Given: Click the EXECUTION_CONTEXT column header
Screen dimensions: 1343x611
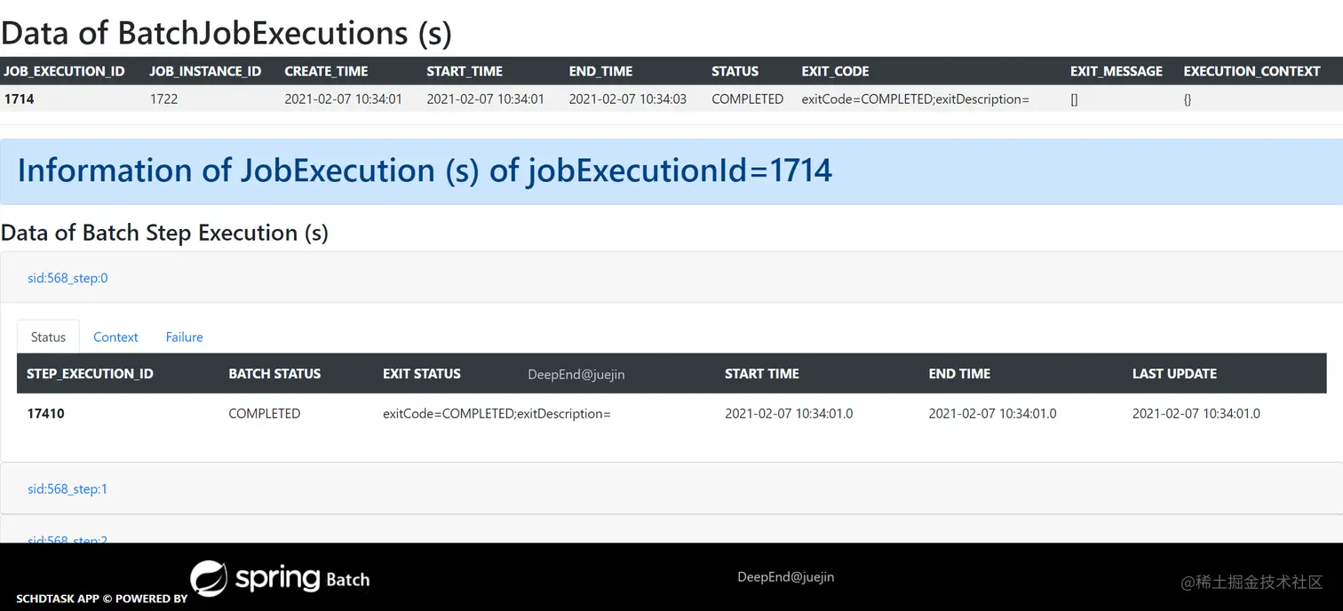Looking at the screenshot, I should (1252, 71).
